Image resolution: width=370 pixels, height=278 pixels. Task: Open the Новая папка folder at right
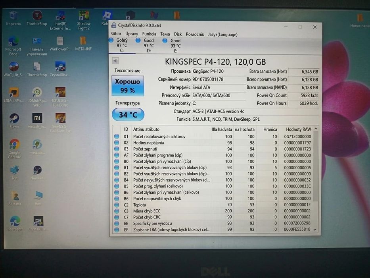coord(360,20)
